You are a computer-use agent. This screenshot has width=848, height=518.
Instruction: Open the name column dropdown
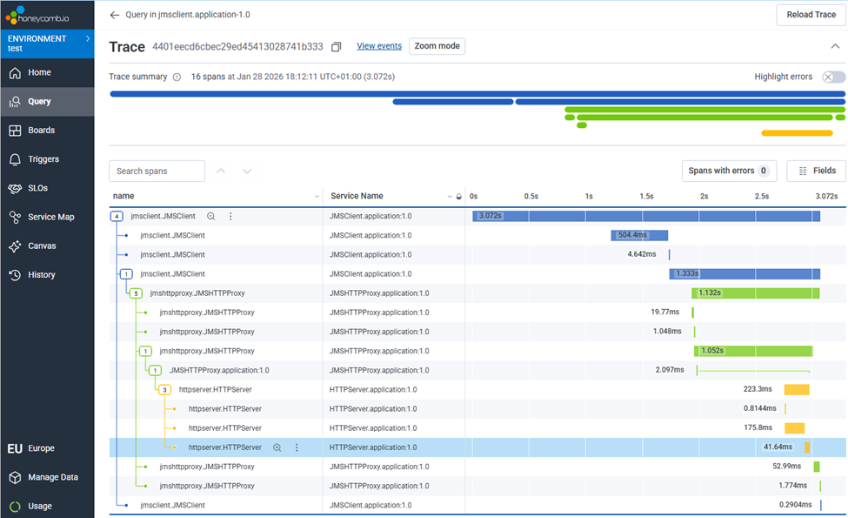(x=317, y=197)
